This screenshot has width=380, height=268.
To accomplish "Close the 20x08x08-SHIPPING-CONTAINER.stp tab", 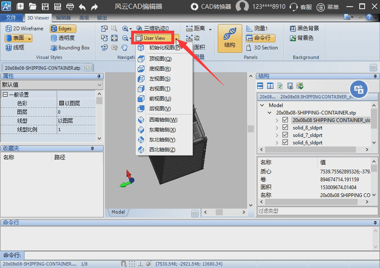I will tap(88, 67).
